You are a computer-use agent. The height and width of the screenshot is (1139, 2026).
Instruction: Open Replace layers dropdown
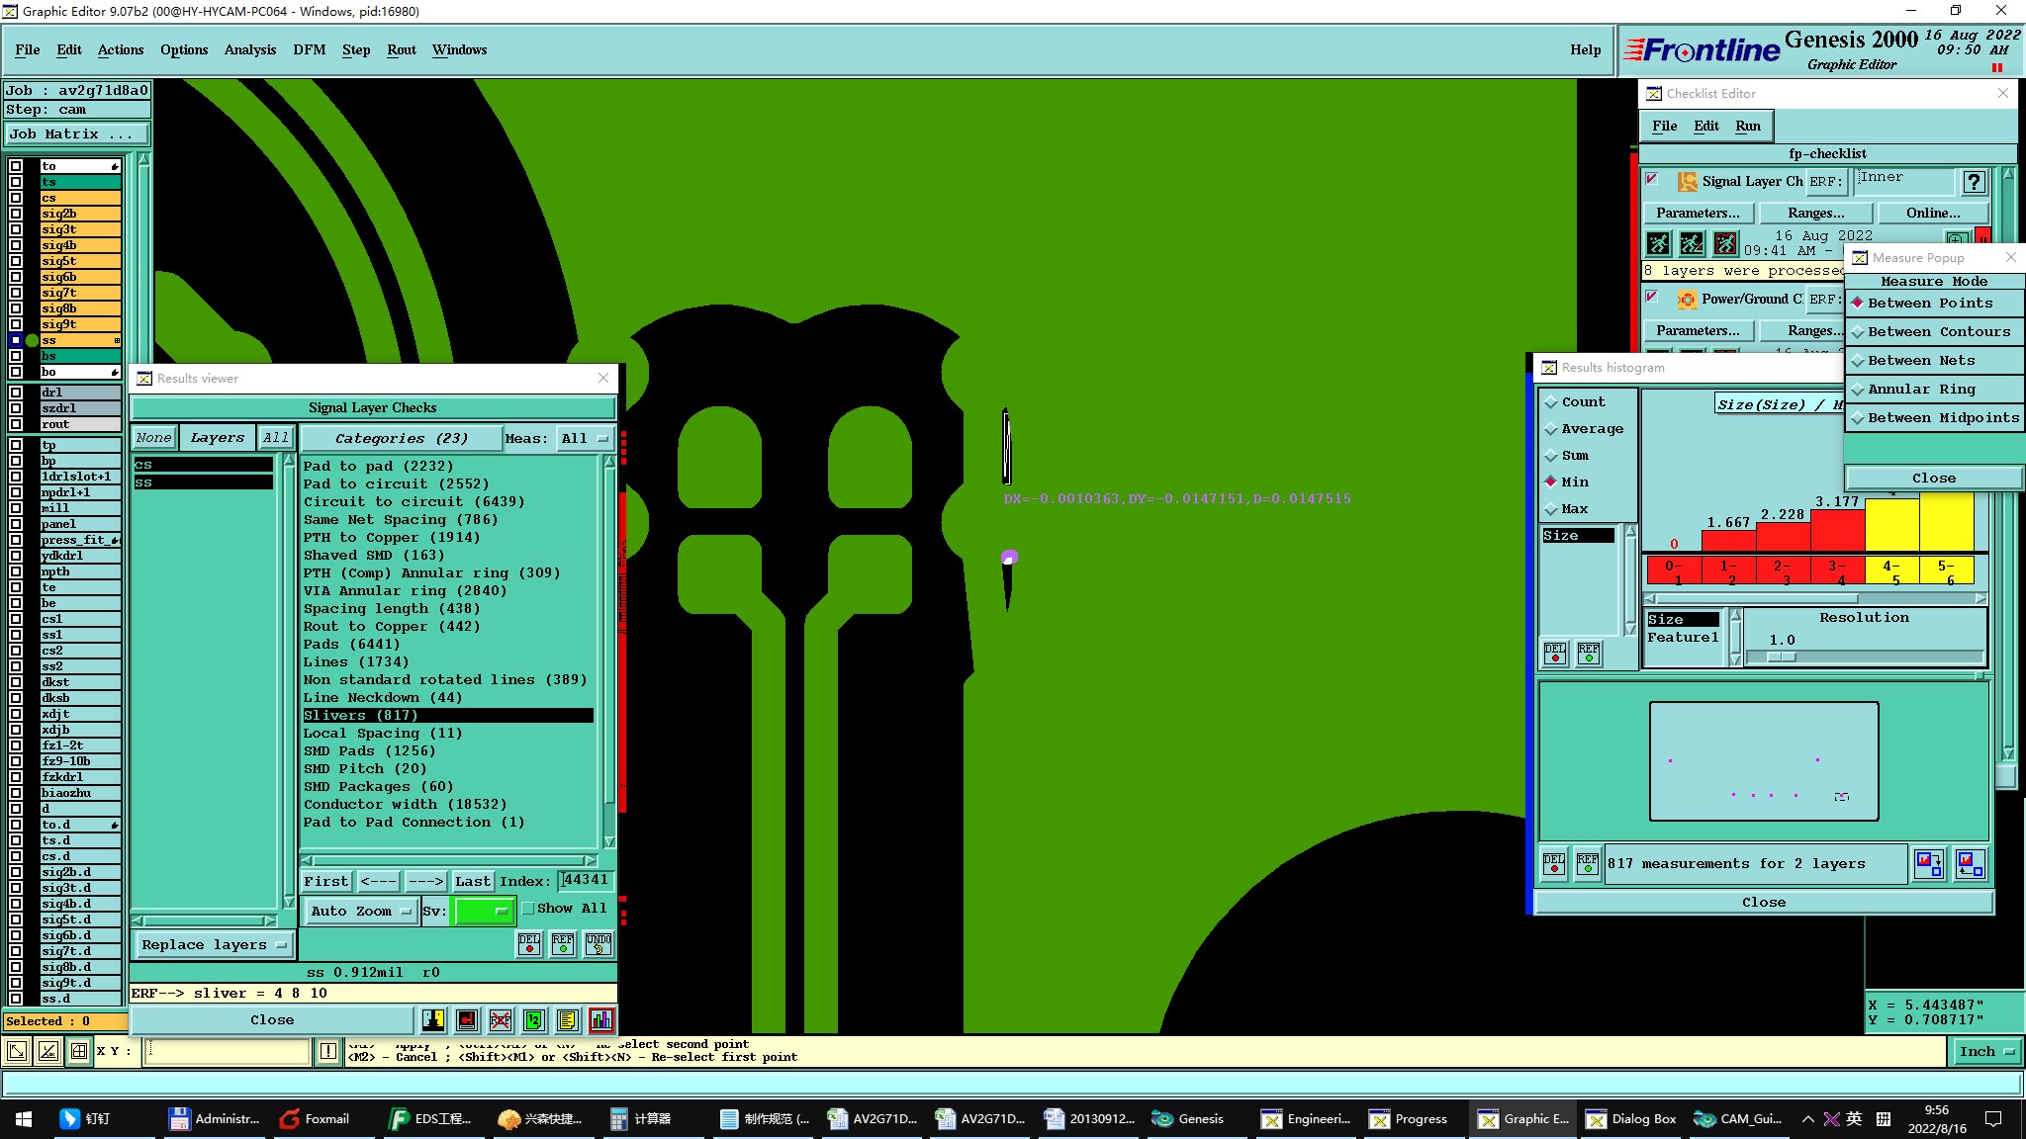[x=214, y=945]
